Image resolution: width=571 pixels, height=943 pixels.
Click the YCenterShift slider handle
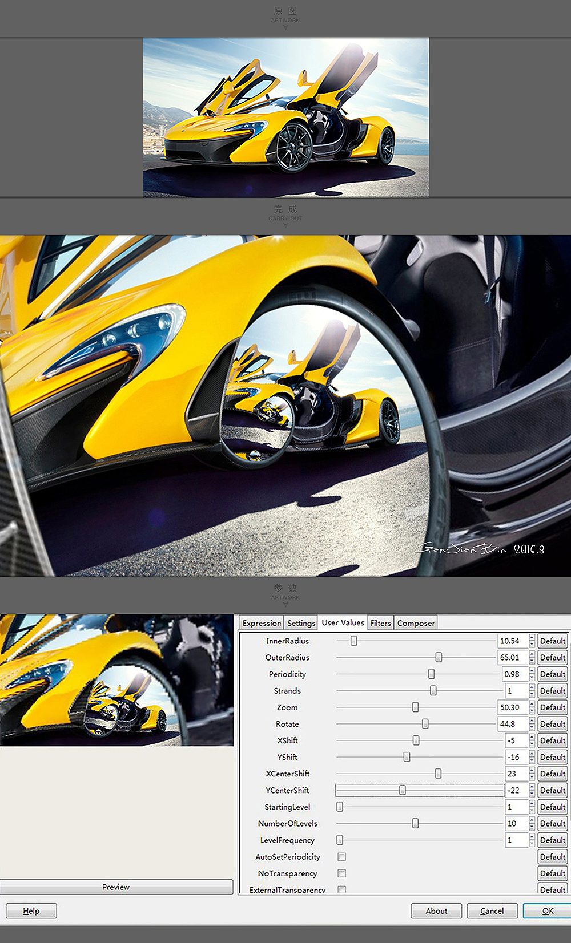click(403, 790)
